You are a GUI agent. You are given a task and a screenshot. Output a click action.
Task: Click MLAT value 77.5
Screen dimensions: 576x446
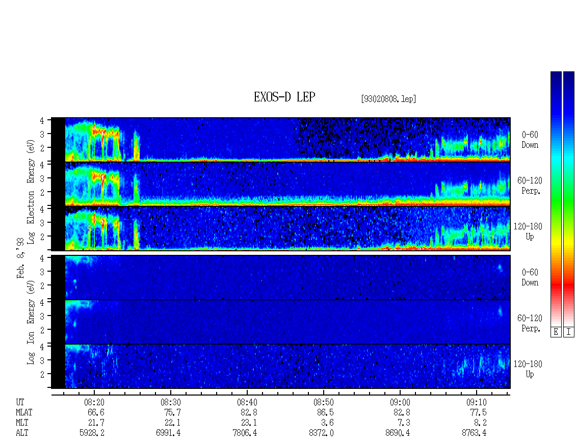[x=478, y=412]
